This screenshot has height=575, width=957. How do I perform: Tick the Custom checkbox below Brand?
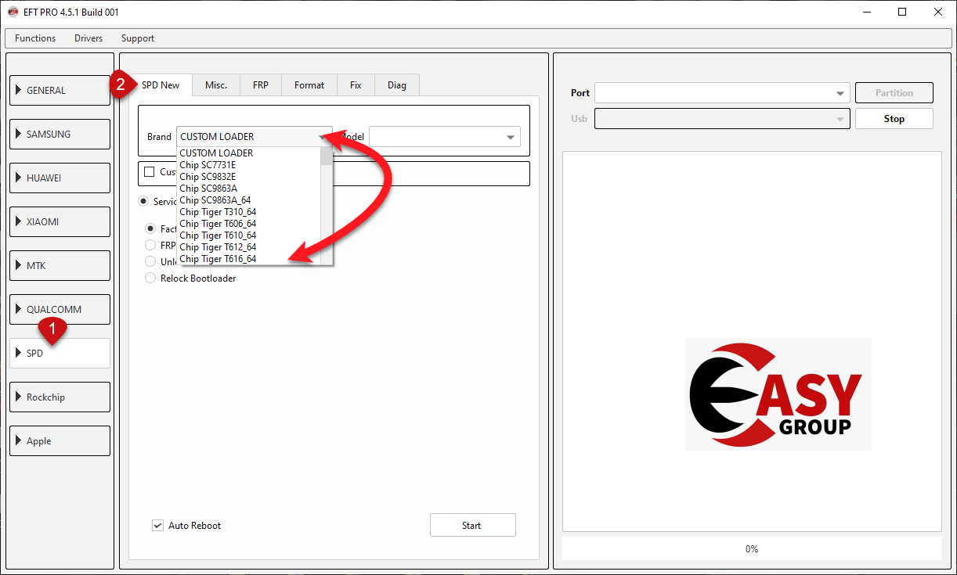(x=150, y=172)
